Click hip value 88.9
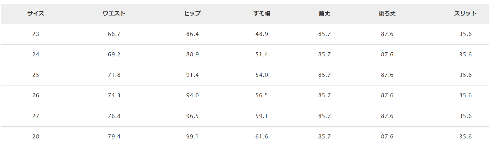Viewport: 489px width, 153px height. (x=192, y=55)
